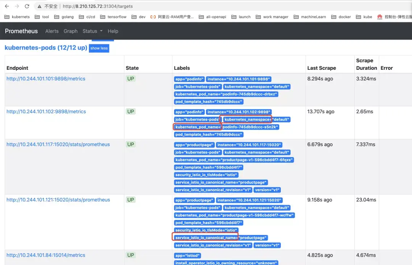Click the Prometheus brand logo text
Image resolution: width=412 pixels, height=265 pixels.
click(21, 31)
